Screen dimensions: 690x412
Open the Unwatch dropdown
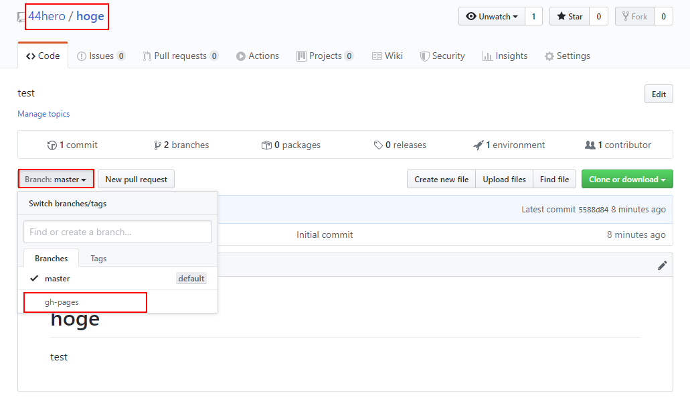[x=491, y=16]
